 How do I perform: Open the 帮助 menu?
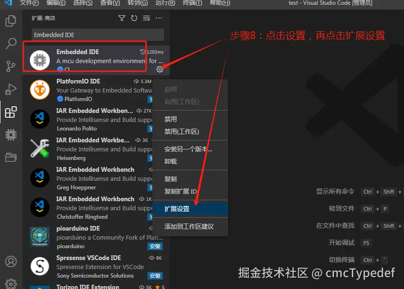pos(220,3)
